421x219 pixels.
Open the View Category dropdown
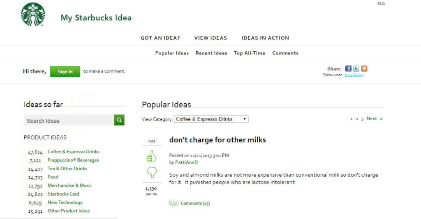coord(211,119)
